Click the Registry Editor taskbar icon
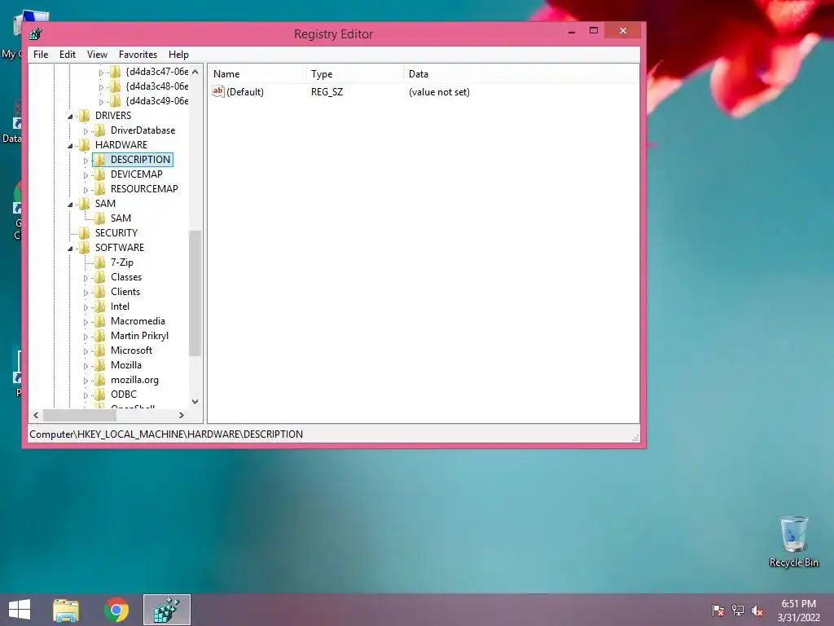Image resolution: width=834 pixels, height=626 pixels. (166, 610)
